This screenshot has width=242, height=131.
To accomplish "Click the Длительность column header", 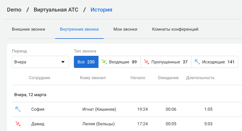I will click(x=200, y=78).
